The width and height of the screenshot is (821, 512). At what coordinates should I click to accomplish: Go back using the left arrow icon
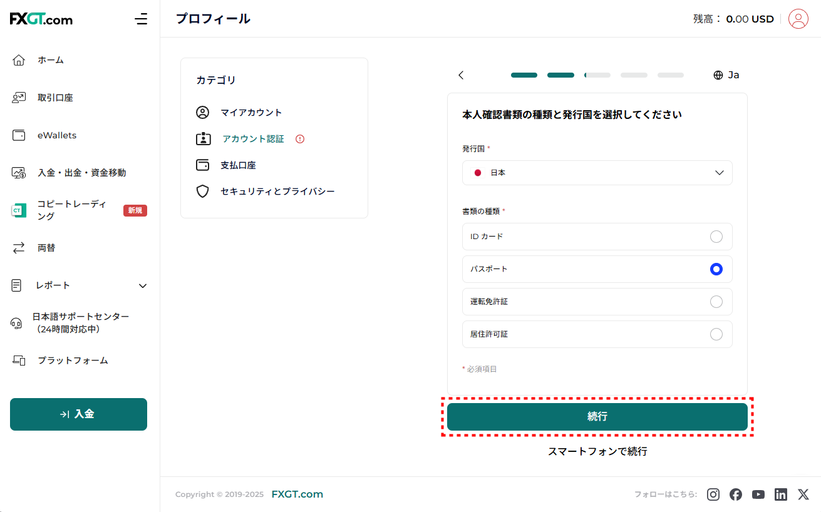462,75
